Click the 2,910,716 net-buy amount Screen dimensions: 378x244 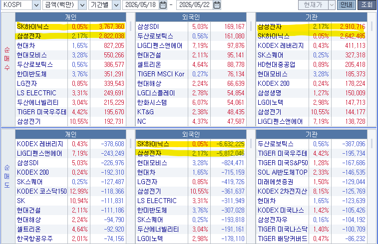pos(353,26)
